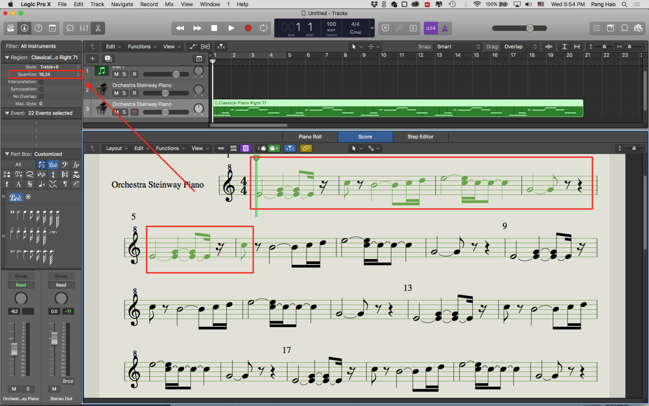Click Read automation button on Stereo Out

pos(61,285)
